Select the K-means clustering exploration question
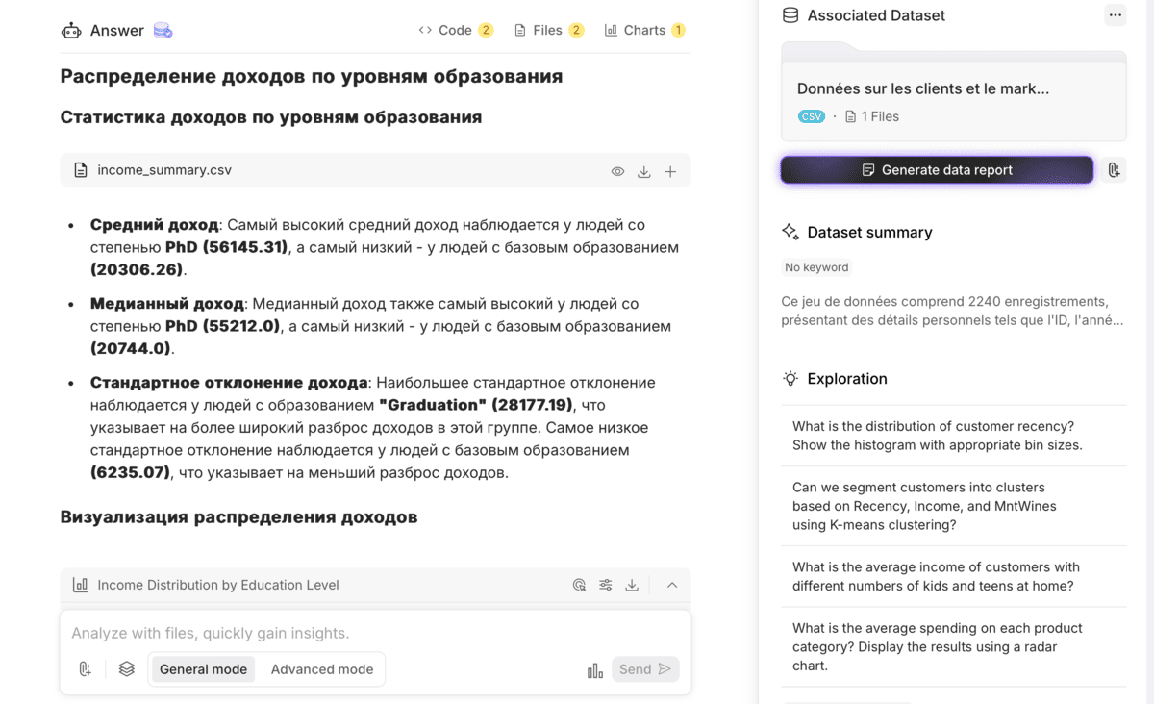The width and height of the screenshot is (1154, 704). 924,506
